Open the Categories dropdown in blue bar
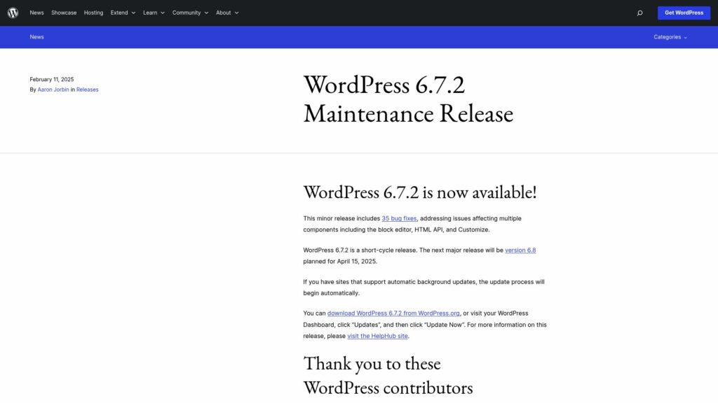 click(670, 37)
